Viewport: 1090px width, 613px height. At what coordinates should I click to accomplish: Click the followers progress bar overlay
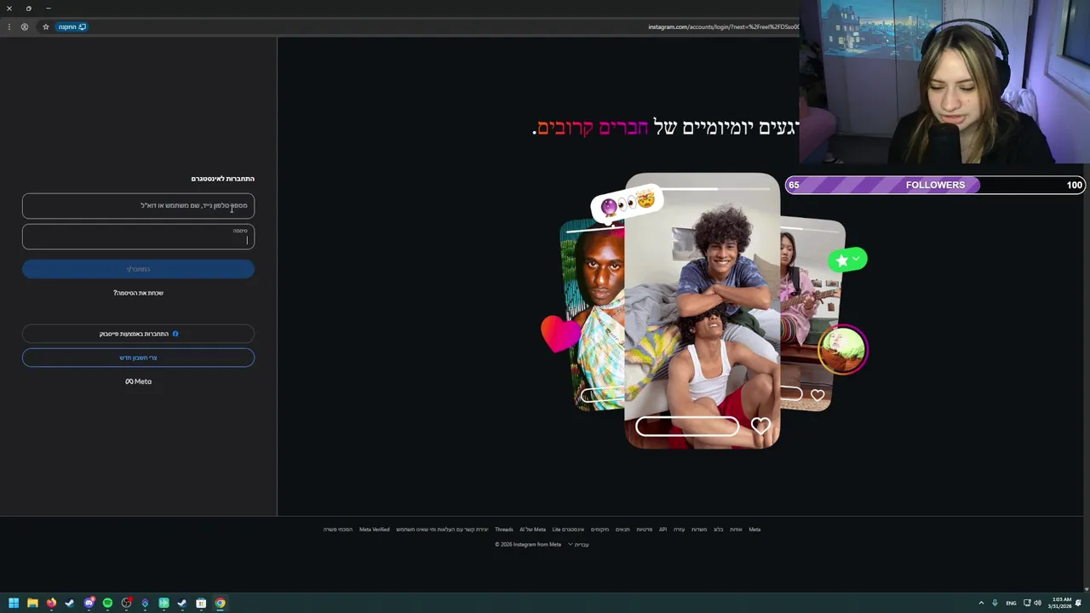935,185
